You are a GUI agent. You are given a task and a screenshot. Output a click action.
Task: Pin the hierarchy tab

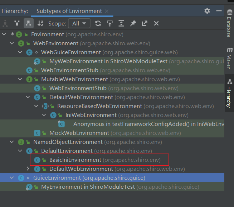(133, 23)
